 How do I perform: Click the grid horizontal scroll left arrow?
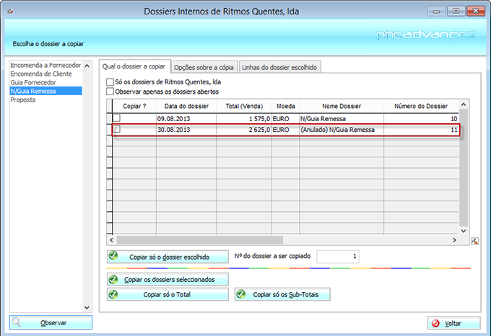[112, 240]
